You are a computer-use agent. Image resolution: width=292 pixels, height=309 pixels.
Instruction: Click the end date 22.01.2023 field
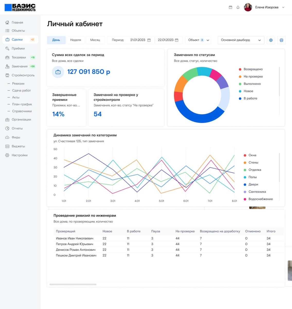(x=166, y=40)
